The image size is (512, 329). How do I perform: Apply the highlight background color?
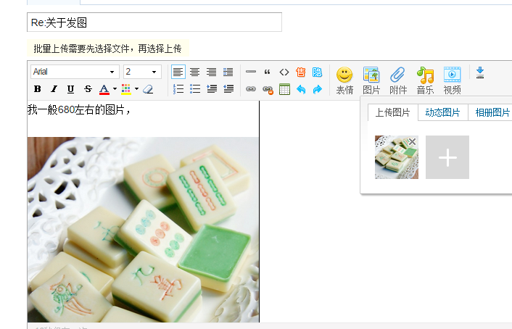(x=126, y=89)
